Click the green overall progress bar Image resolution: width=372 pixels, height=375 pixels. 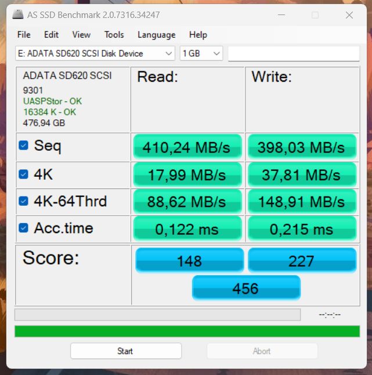point(187,331)
